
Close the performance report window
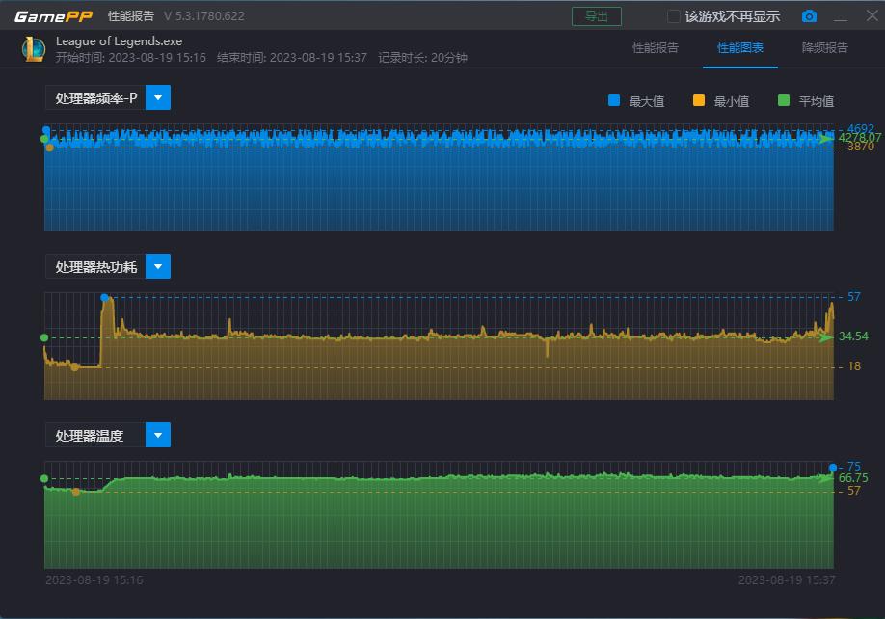(867, 16)
